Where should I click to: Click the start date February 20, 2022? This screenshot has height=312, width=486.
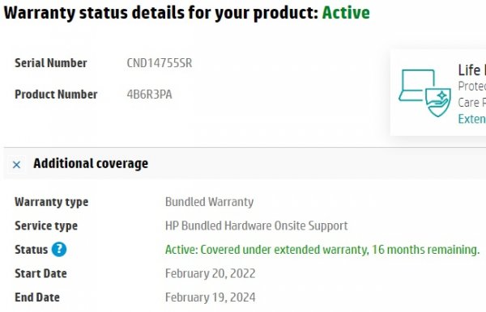[210, 274]
